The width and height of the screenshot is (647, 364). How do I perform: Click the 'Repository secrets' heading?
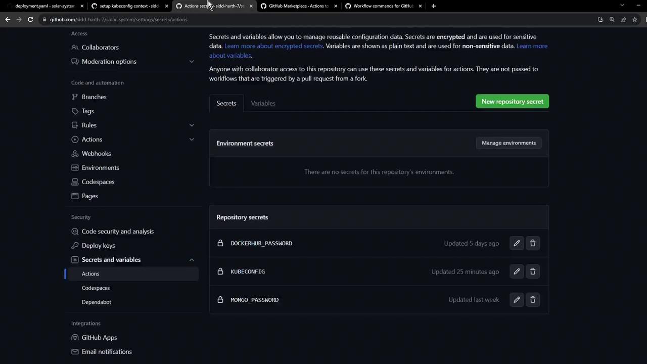pyautogui.click(x=242, y=217)
